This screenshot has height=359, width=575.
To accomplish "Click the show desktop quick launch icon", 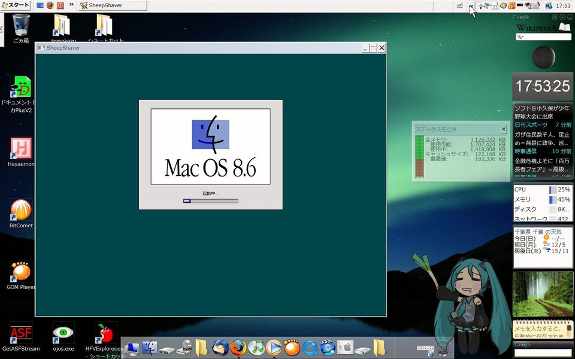I will click(x=40, y=5).
